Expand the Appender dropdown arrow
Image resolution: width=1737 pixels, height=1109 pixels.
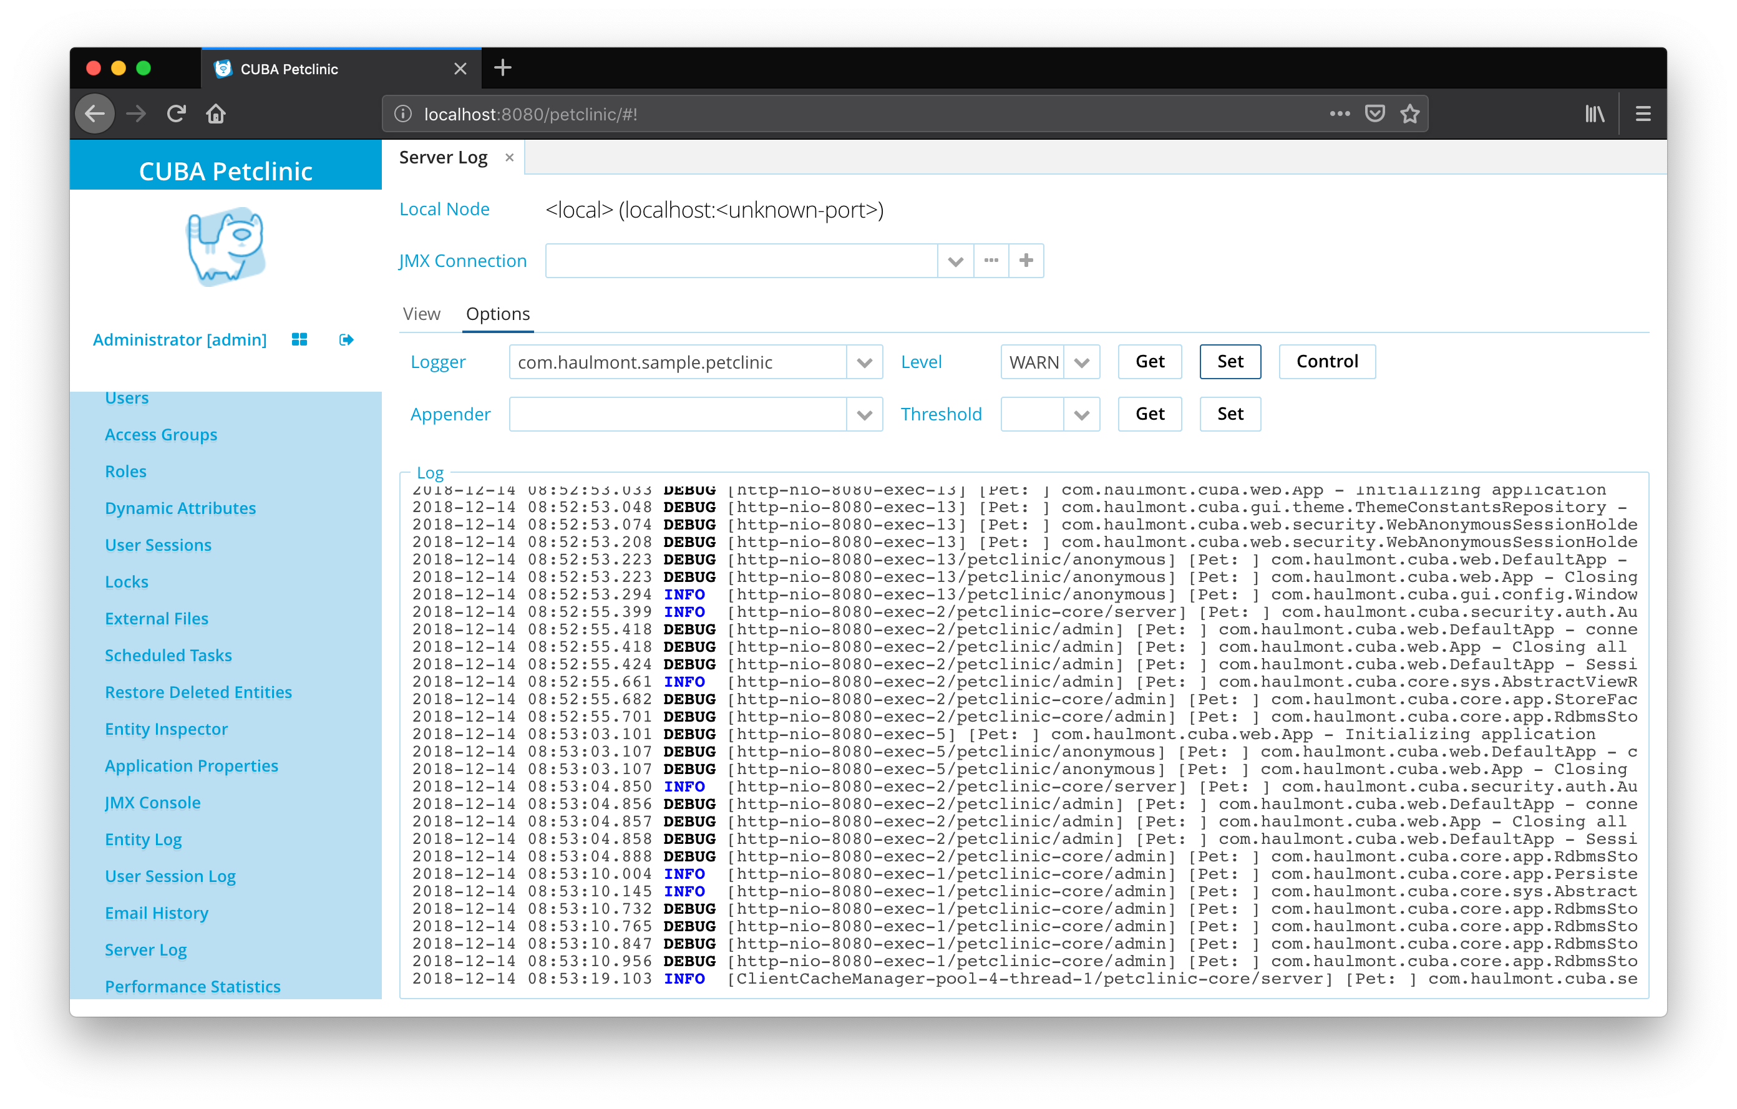864,414
